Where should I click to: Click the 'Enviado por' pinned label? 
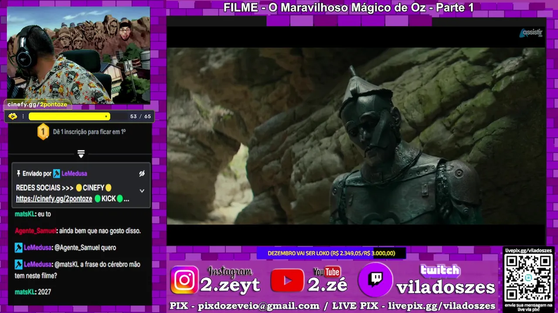(x=37, y=173)
